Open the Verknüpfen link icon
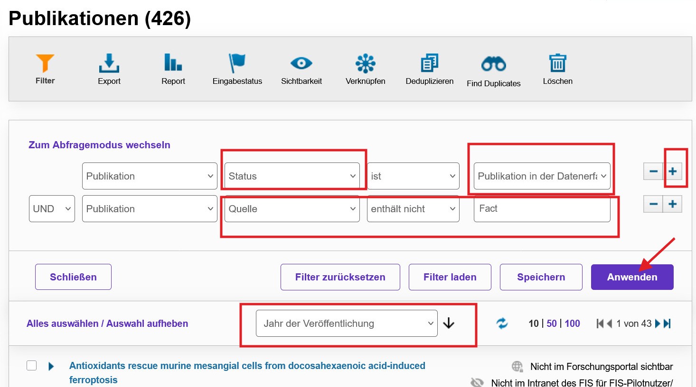This screenshot has height=387, width=696. point(366,63)
